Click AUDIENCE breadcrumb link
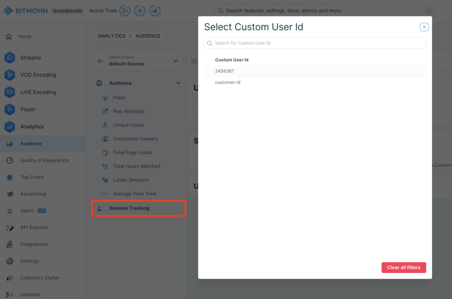This screenshot has height=299, width=452. click(x=147, y=36)
